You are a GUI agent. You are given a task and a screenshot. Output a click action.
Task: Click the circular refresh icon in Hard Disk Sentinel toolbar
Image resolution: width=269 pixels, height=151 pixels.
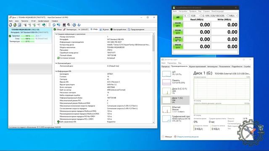(11, 25)
